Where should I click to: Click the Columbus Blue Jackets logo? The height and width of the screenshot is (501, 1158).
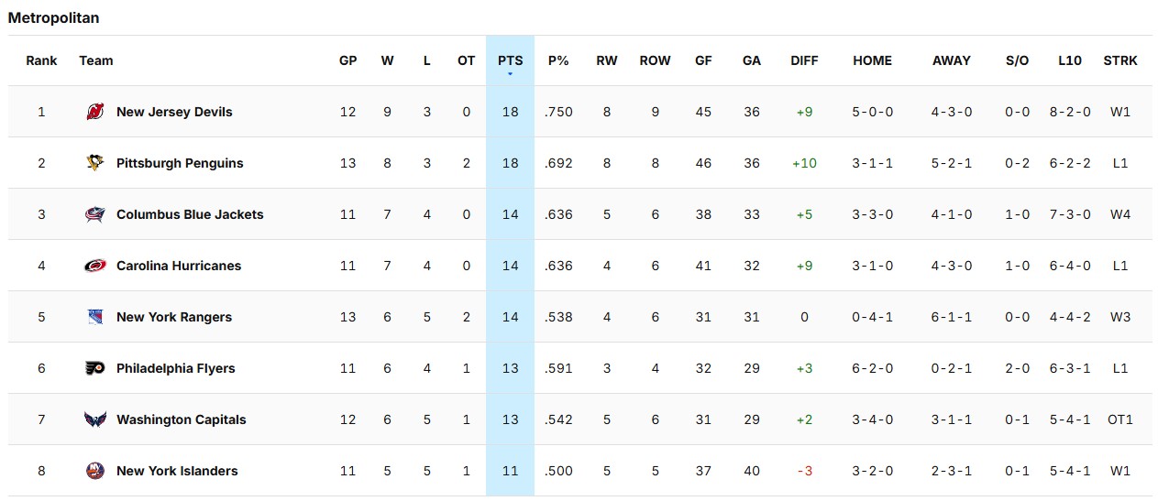coord(94,214)
